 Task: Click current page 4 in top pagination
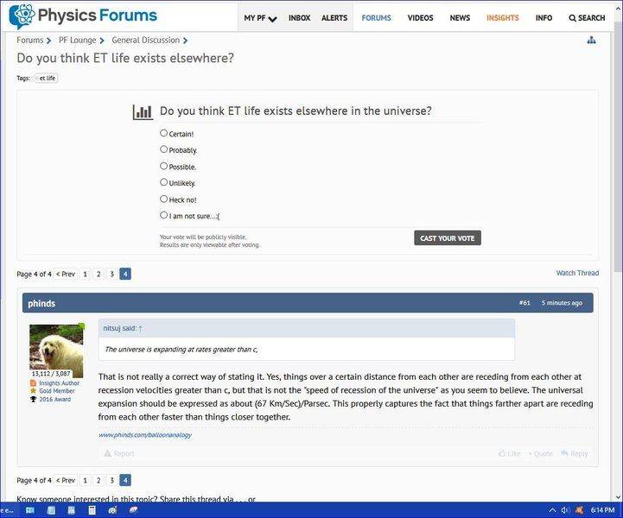(125, 274)
